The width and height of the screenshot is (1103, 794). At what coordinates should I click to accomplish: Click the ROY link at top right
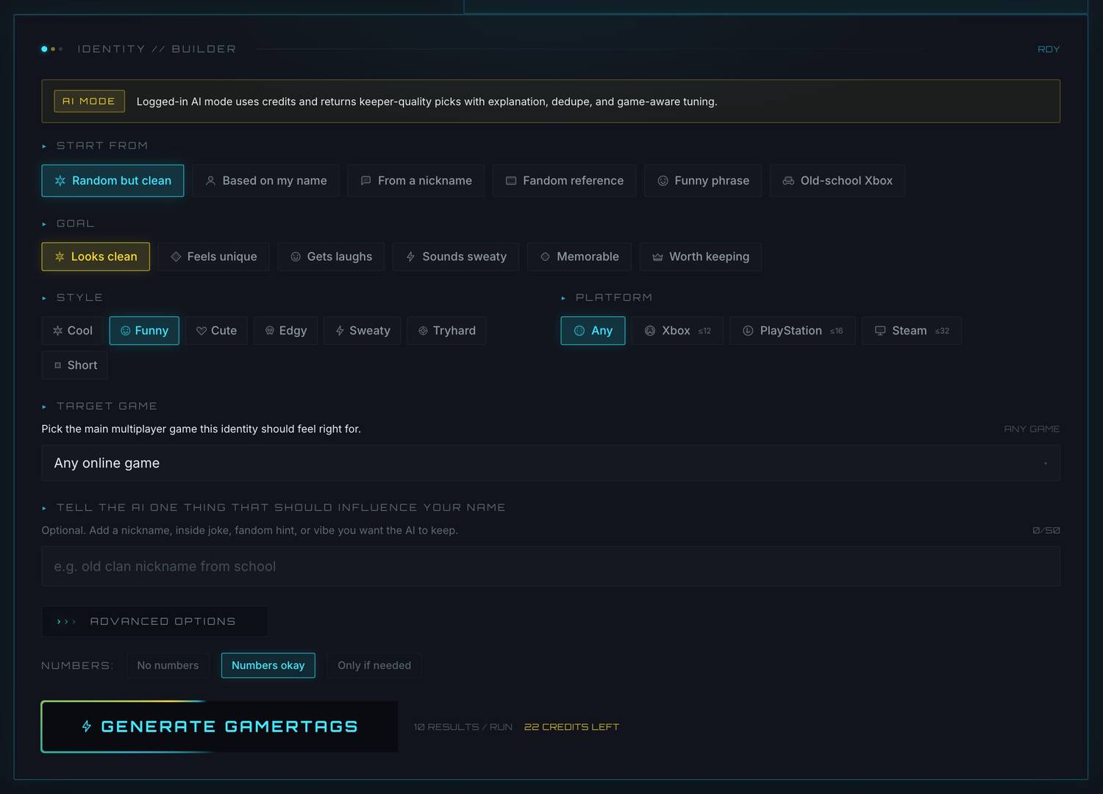(x=1049, y=49)
